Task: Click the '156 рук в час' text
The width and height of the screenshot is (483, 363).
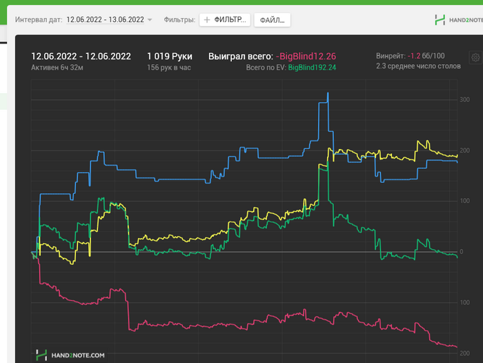Action: pos(169,68)
